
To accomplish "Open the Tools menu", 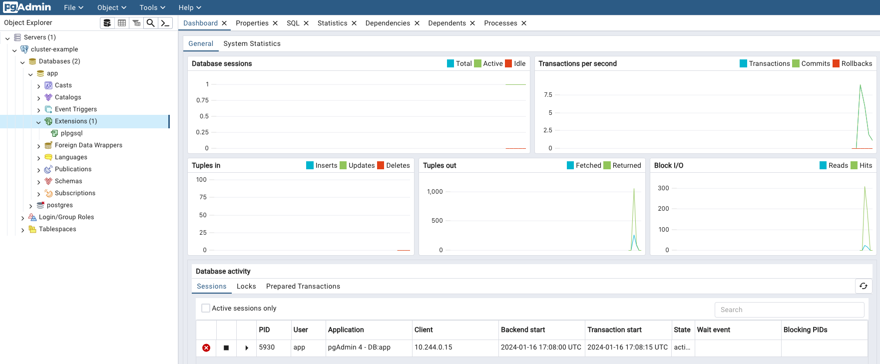I will [x=152, y=7].
